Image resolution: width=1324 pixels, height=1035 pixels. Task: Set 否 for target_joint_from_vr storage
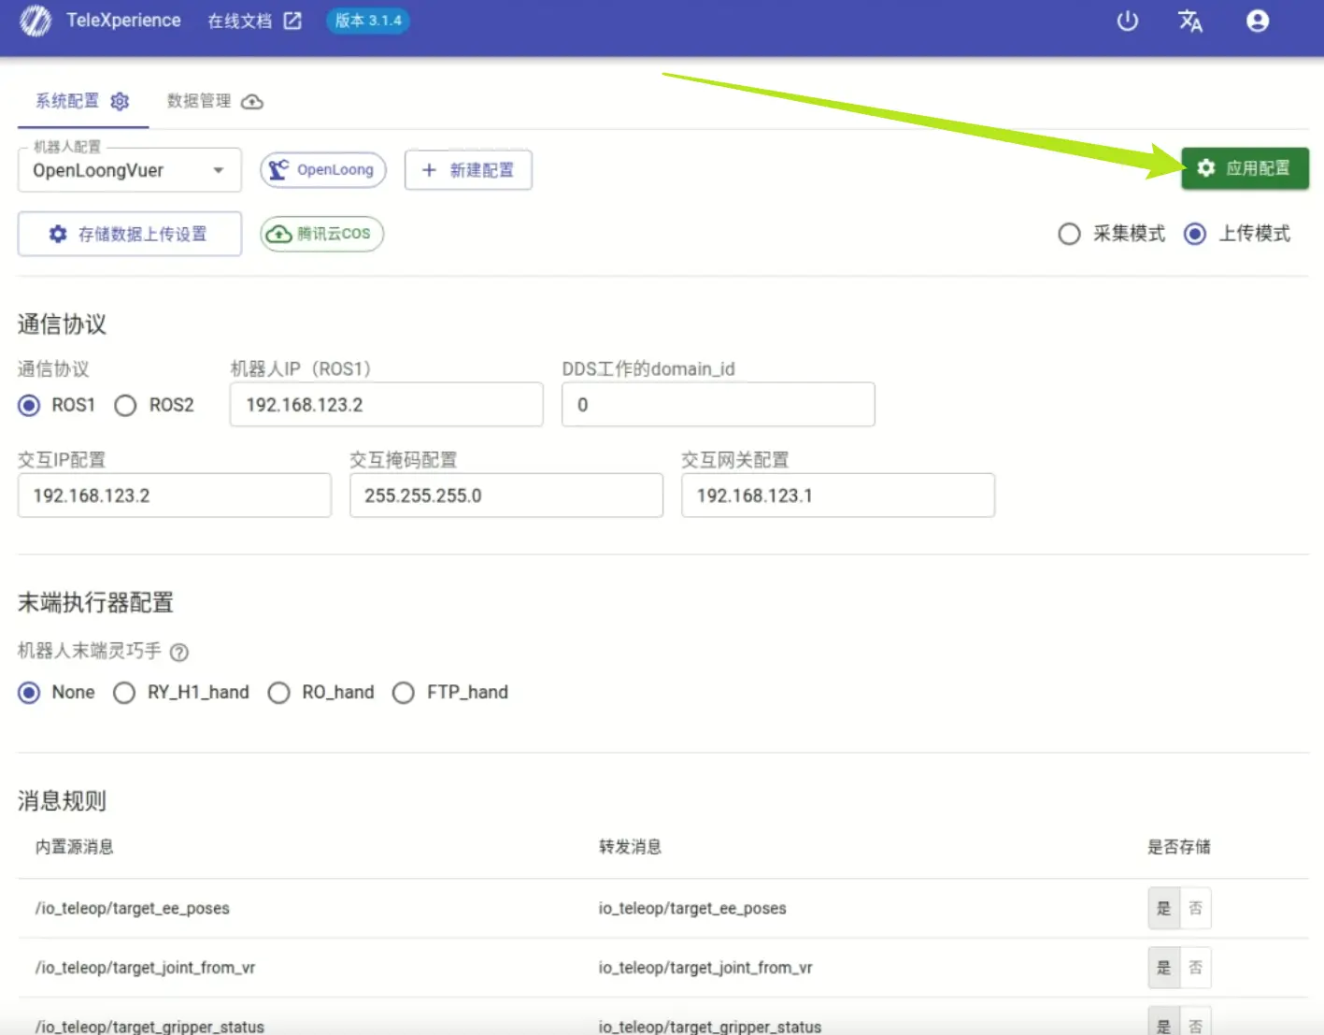1196,968
